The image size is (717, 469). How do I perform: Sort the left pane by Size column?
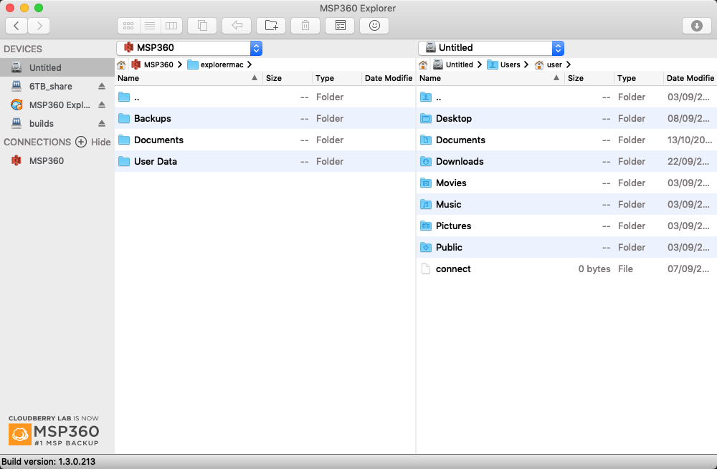click(288, 78)
